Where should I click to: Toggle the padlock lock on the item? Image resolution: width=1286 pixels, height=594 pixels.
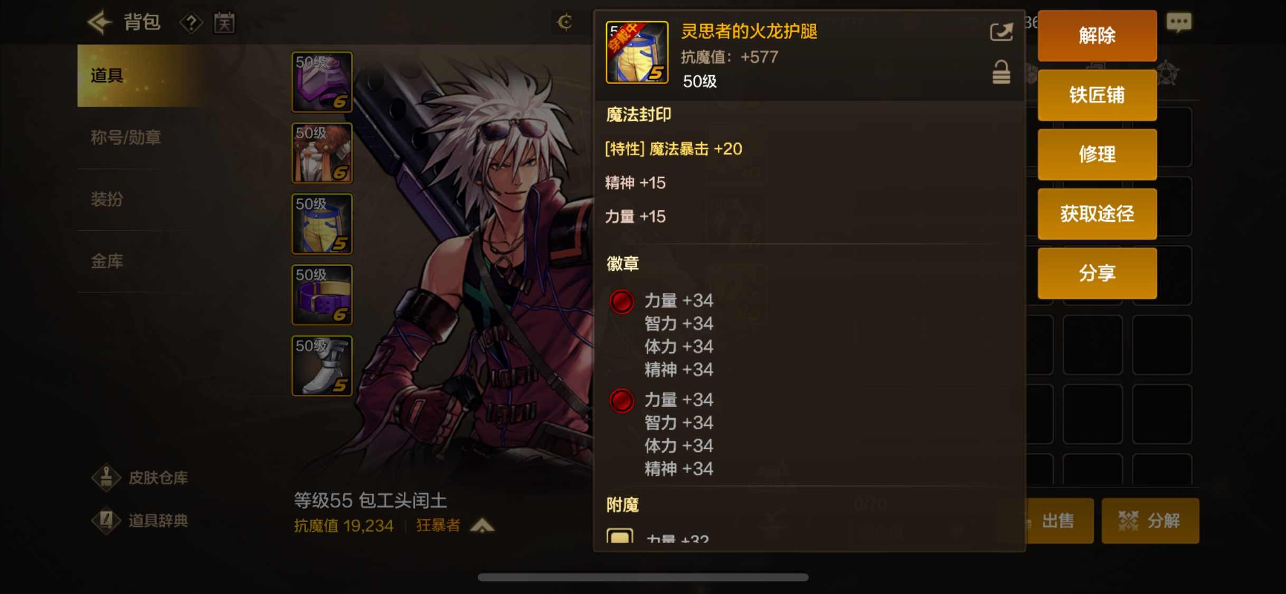1001,72
